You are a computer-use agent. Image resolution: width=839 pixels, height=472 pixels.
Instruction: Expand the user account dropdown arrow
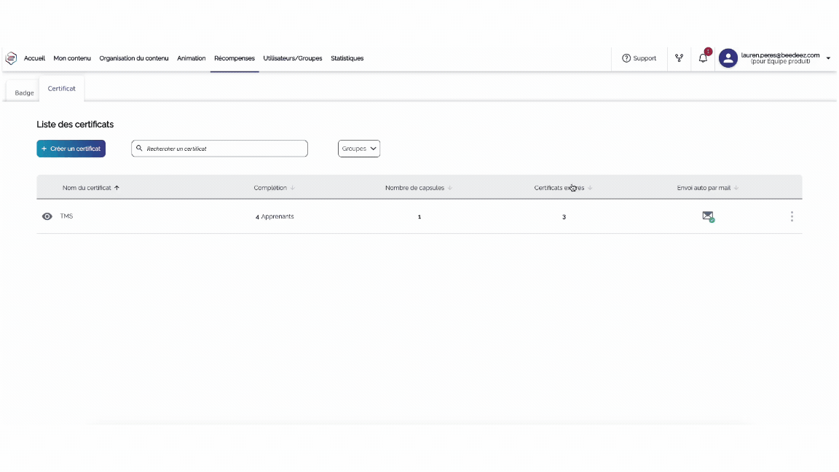click(x=828, y=58)
